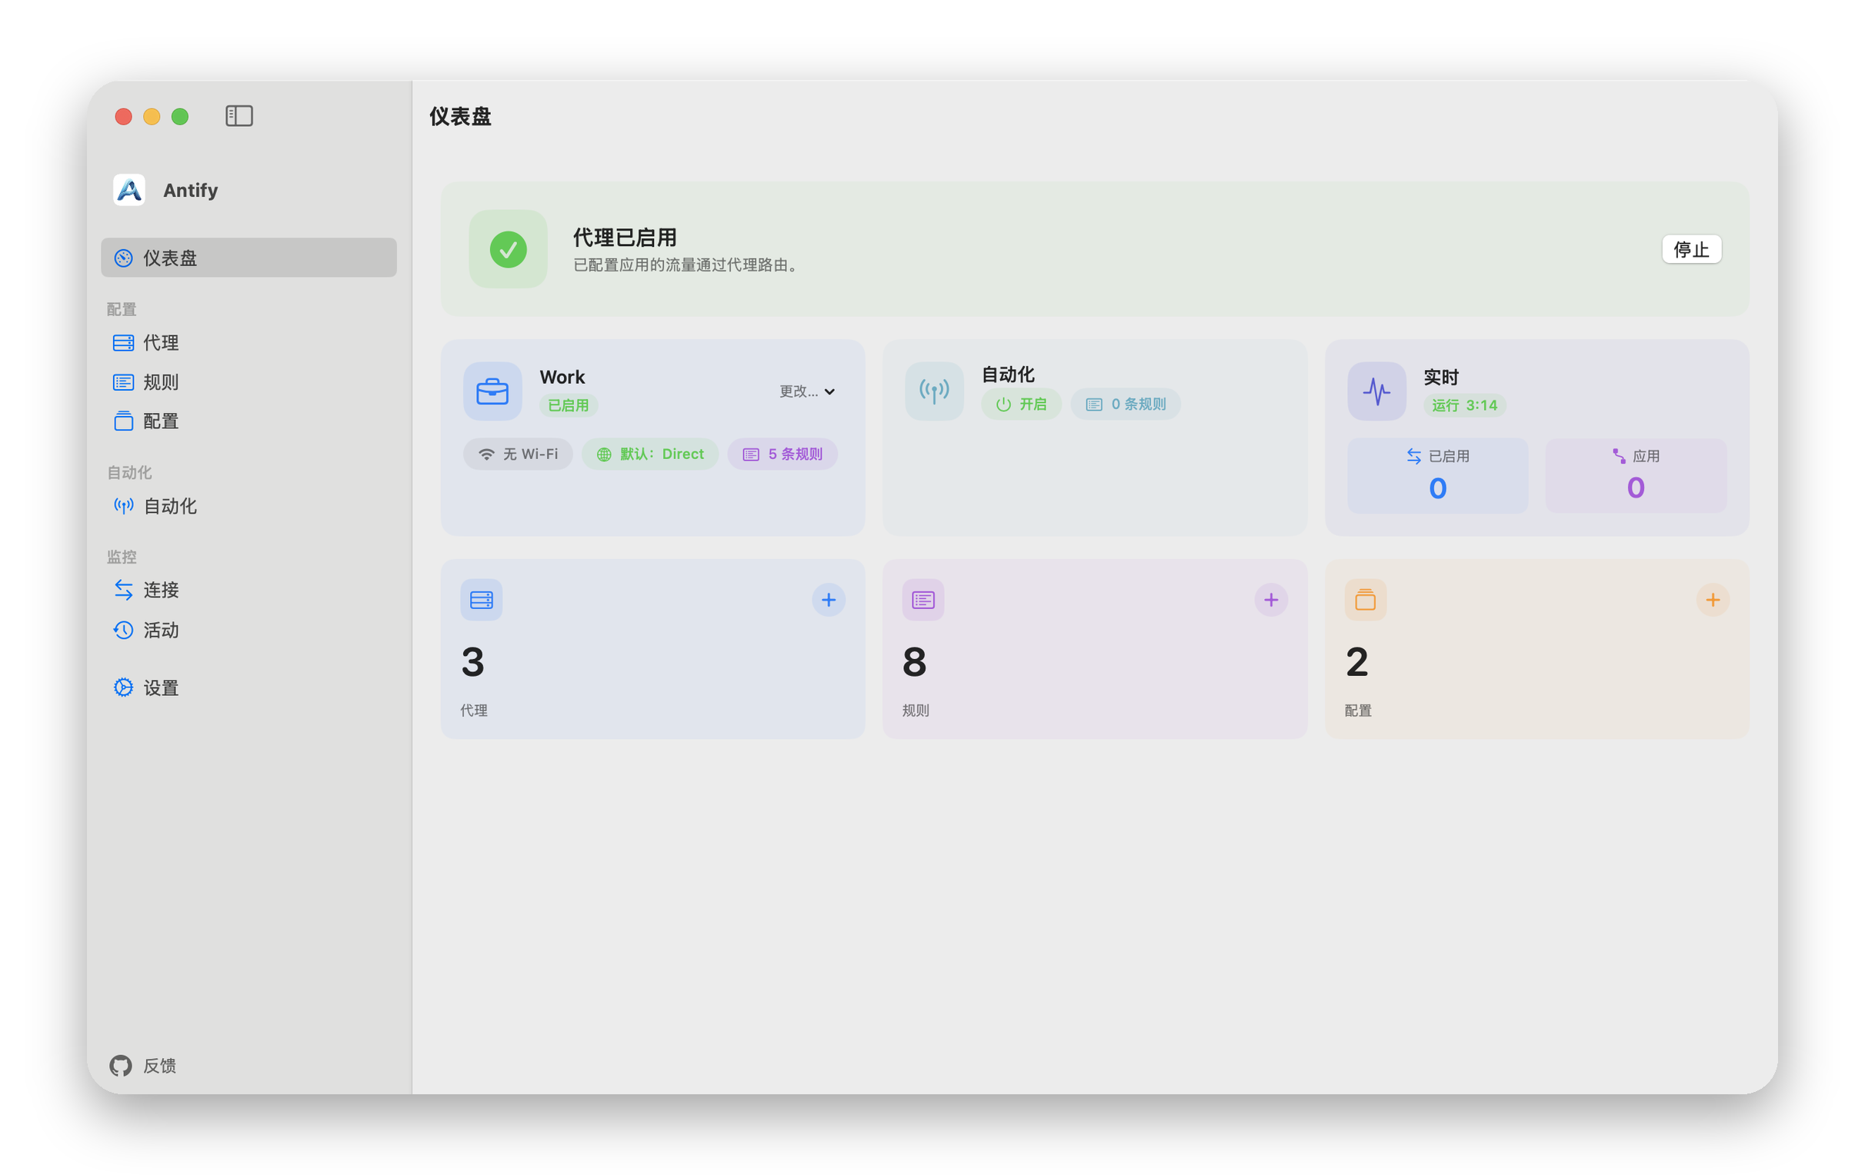
Task: Click the 代理已启用 heading
Action: click(625, 237)
